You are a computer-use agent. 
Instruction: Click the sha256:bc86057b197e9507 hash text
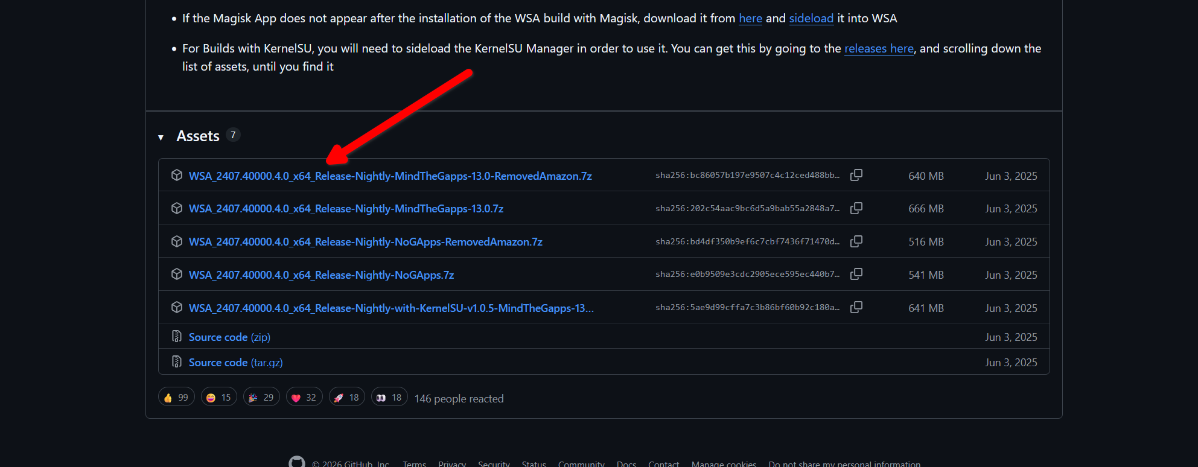[747, 176]
